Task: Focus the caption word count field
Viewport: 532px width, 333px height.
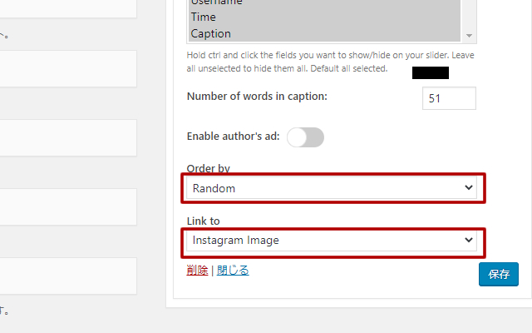Action: coord(449,98)
